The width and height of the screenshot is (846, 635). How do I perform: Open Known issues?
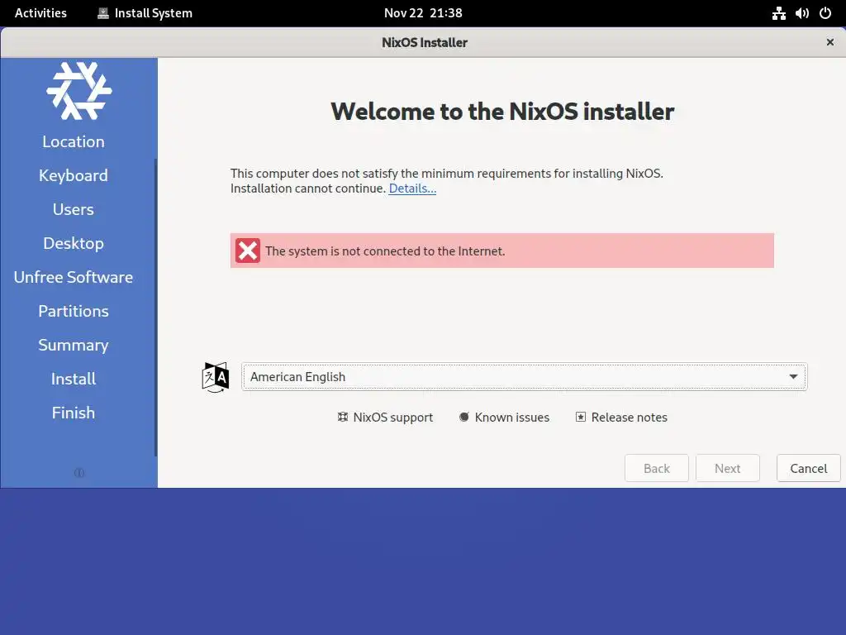pyautogui.click(x=505, y=417)
